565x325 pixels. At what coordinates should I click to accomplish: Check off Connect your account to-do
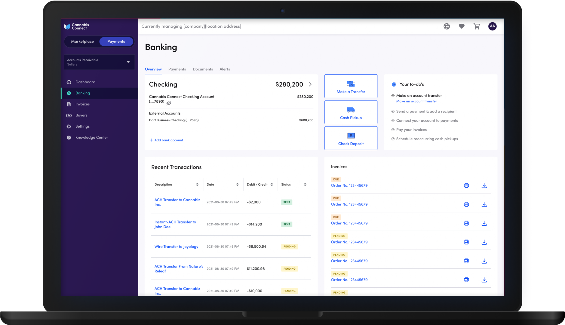pyautogui.click(x=393, y=121)
